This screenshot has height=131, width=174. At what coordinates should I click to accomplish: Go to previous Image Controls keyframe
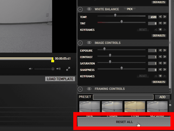click(x=156, y=76)
